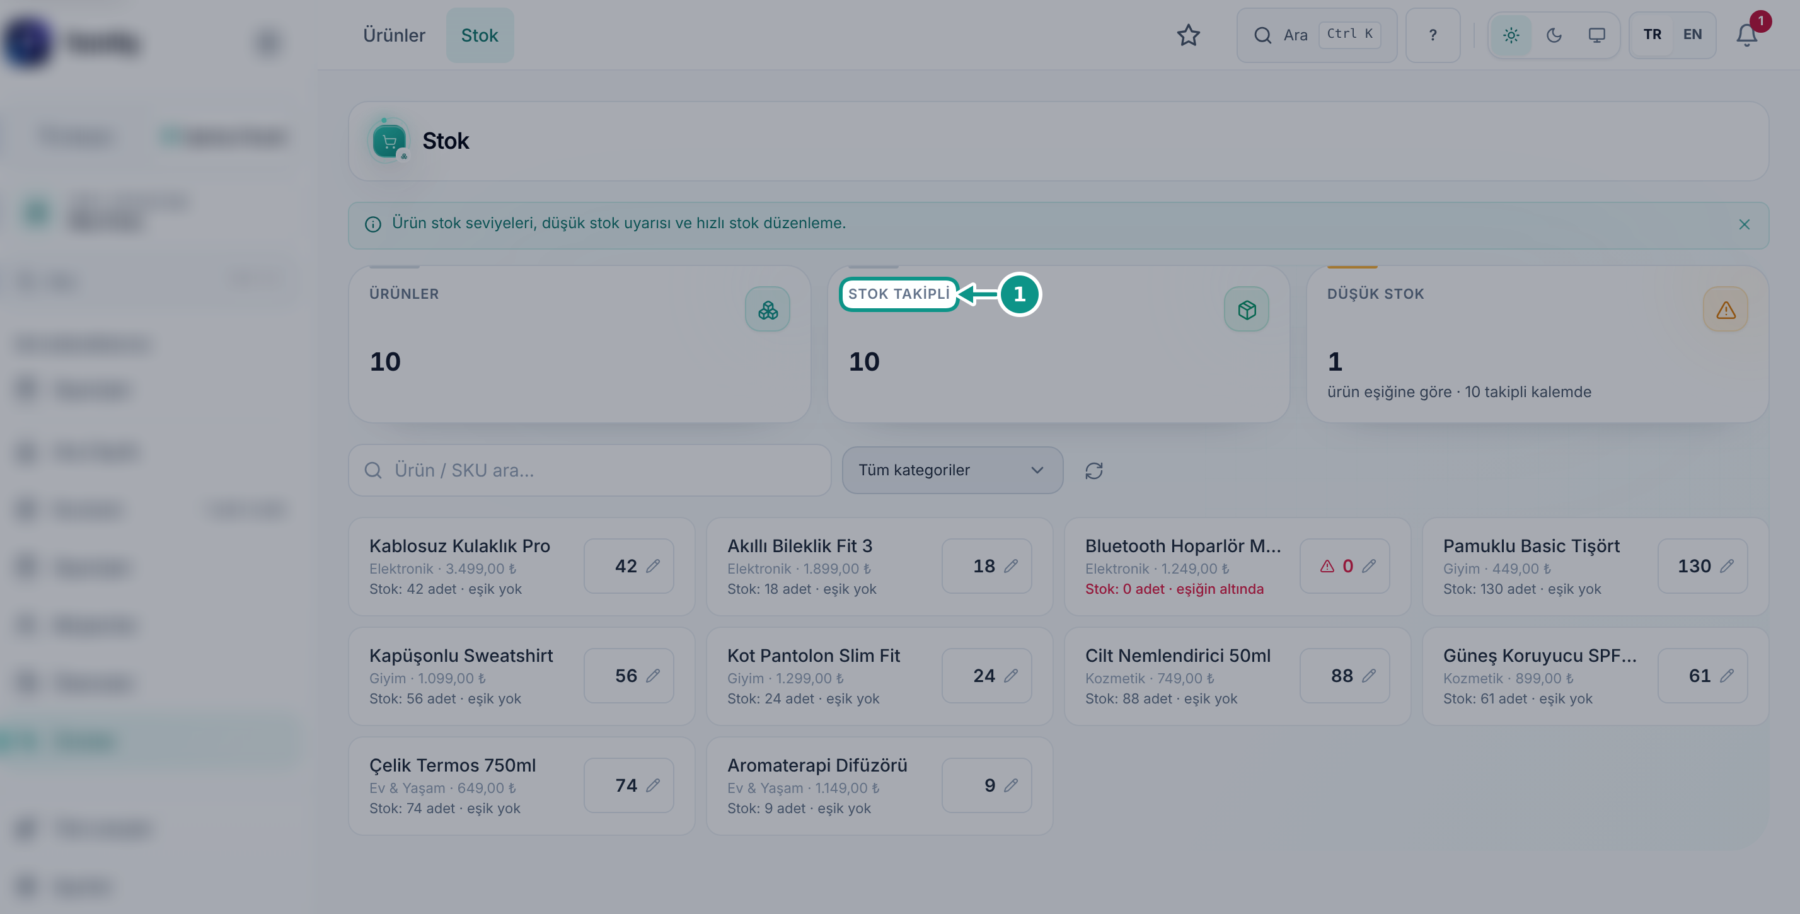Edit stock of Güneş Koruyucu SPF
The width and height of the screenshot is (1800, 914).
tap(1702, 676)
